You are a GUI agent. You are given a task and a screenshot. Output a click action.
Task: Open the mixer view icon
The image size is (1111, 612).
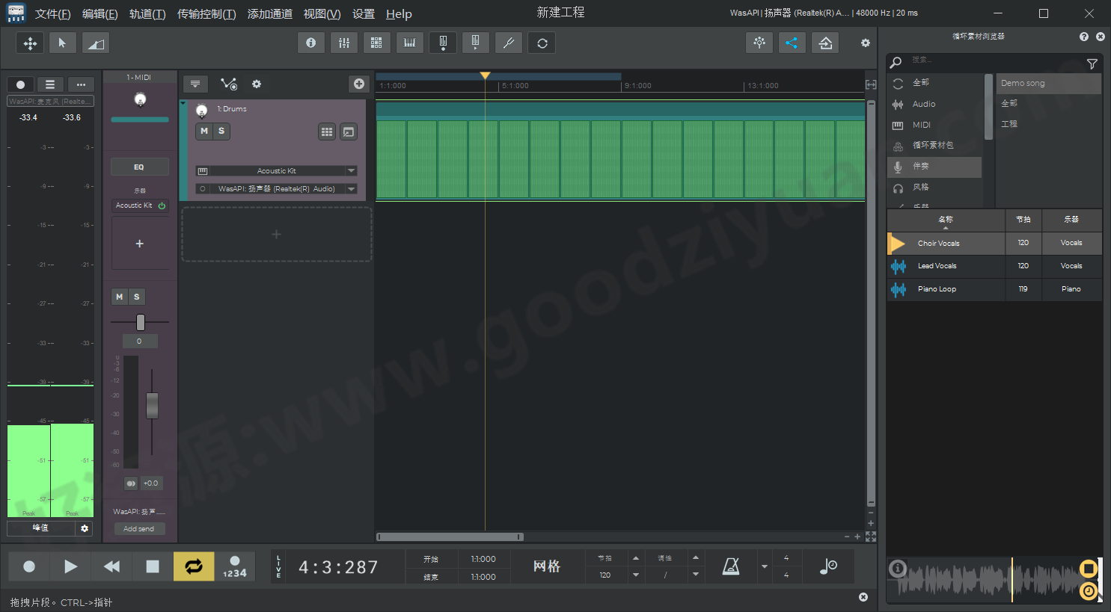click(343, 43)
